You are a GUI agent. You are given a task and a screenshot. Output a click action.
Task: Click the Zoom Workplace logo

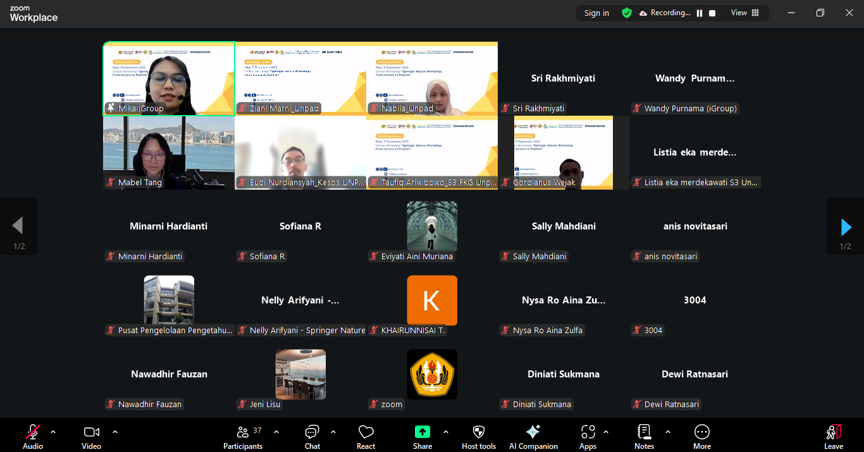pos(34,14)
